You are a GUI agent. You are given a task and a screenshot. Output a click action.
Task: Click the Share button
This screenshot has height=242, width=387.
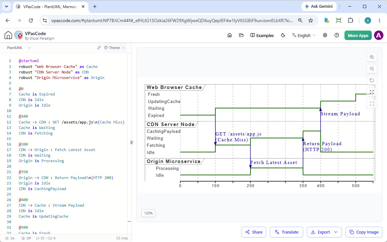pyautogui.click(x=254, y=232)
